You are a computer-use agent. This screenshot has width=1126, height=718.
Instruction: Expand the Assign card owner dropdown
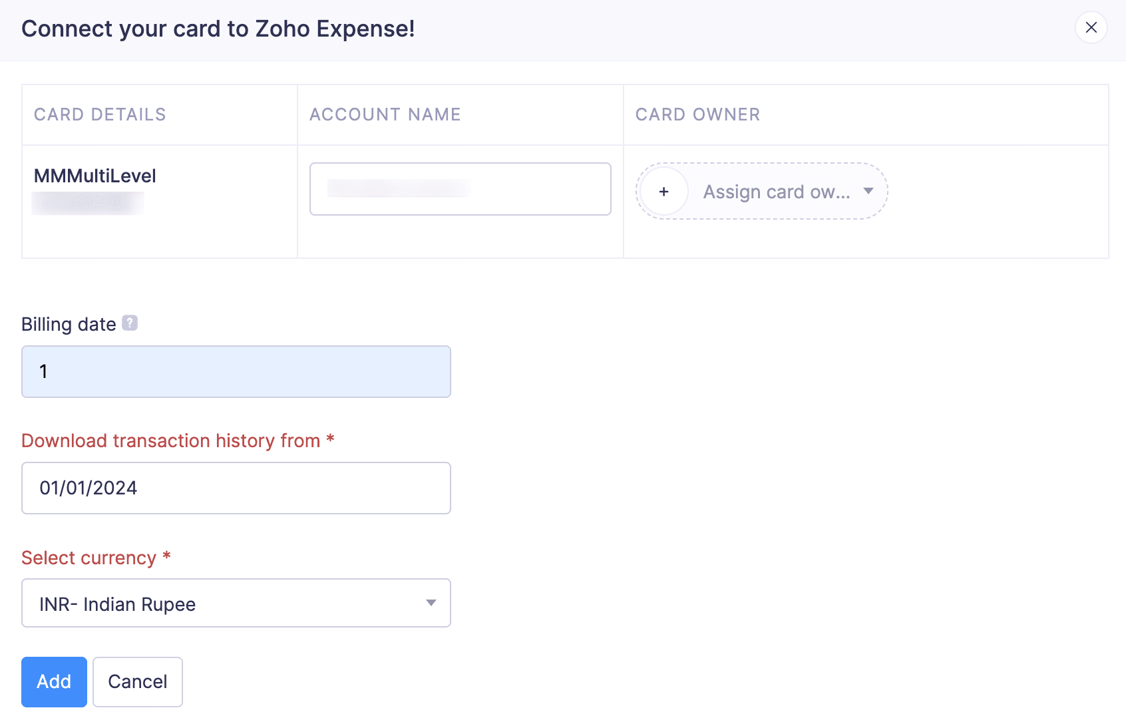coord(776,192)
